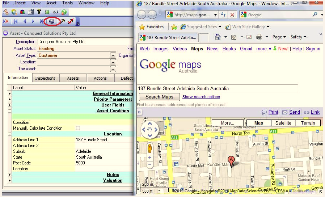325x197 pixels.
Task: Open the browser Page dropdown menu
Action: [279, 37]
